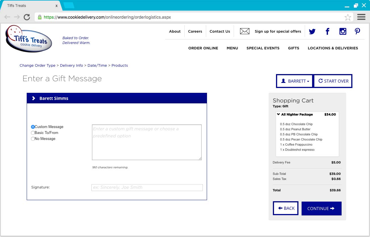Open the ORDER ONLINE menu
The image size is (370, 237).
(x=203, y=48)
